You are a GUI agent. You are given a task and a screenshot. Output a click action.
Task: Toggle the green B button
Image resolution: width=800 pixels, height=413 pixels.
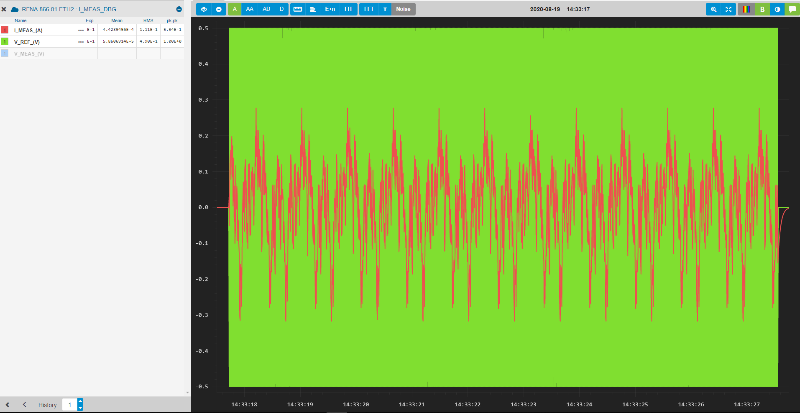coord(762,9)
